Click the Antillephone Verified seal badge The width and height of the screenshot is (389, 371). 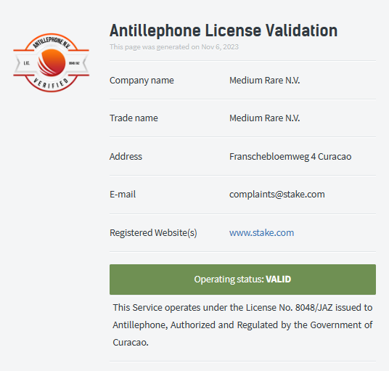coord(52,62)
